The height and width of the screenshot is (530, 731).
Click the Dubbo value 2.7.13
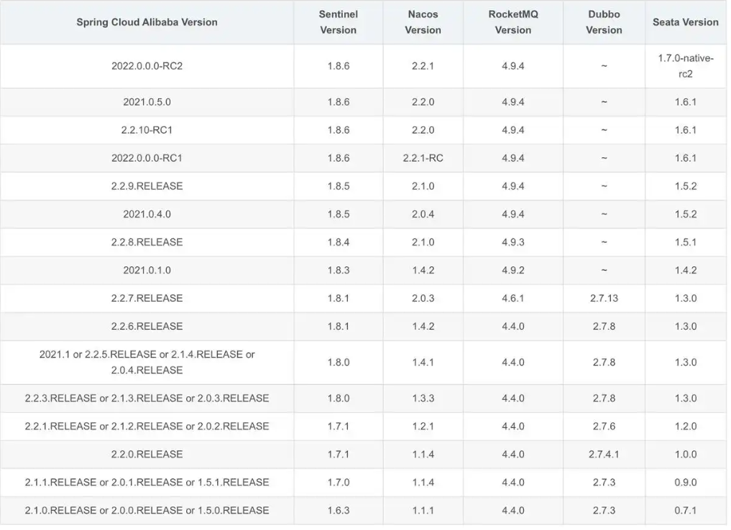604,298
